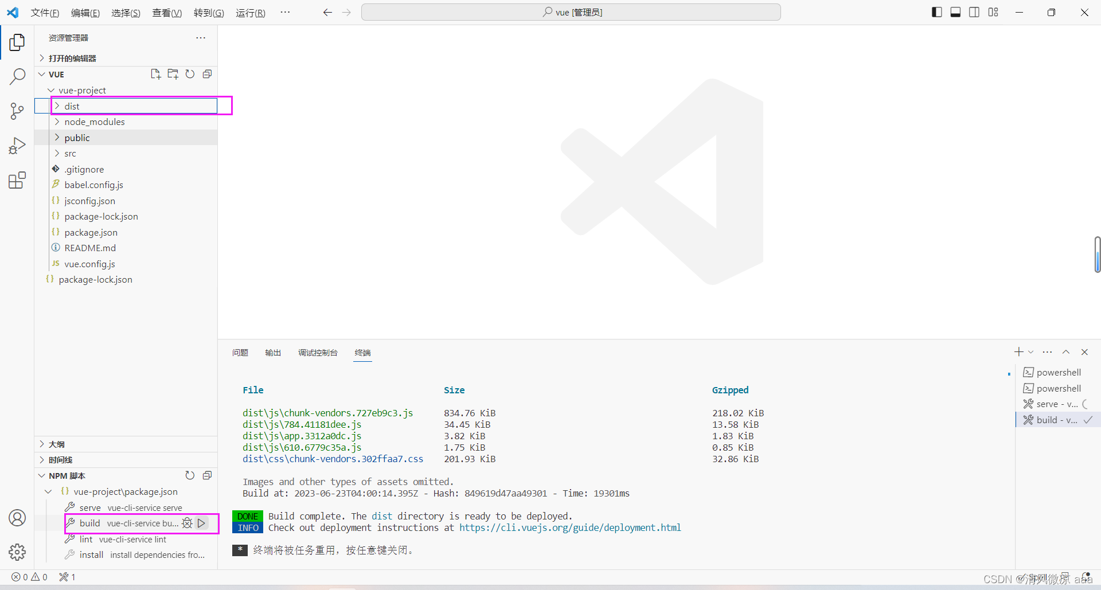
Task: Toggle secondary side bar visibility
Action: 974,12
